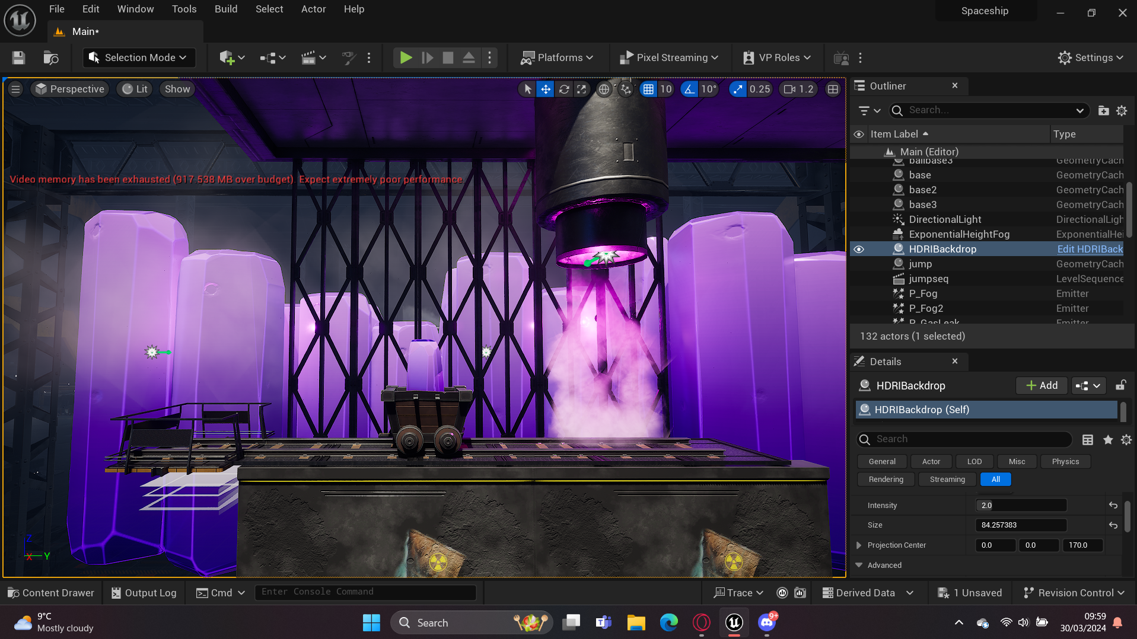
Task: Click the console command input field
Action: point(365,592)
